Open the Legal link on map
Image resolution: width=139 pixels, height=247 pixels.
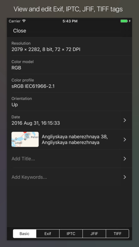18,143
